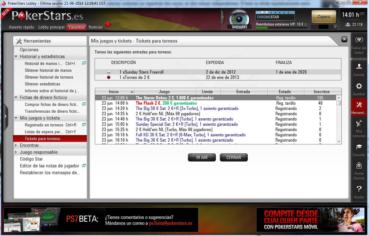Select the Sunday Special Sat tournament row

[216, 124]
